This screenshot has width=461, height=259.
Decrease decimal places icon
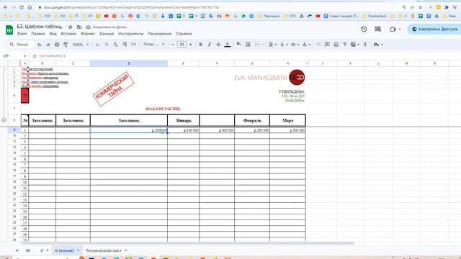pos(115,45)
